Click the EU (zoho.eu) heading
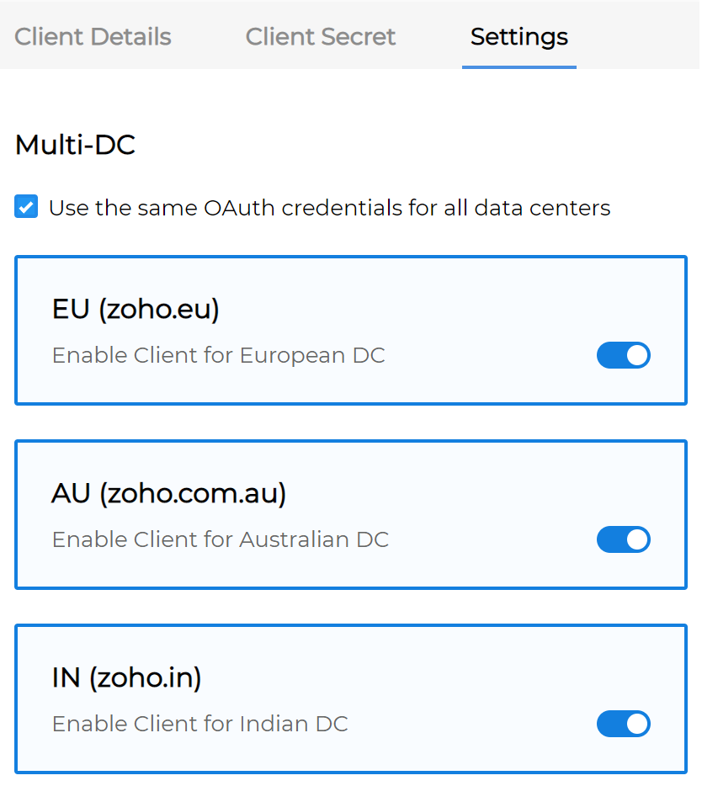The width and height of the screenshot is (702, 786). click(136, 309)
